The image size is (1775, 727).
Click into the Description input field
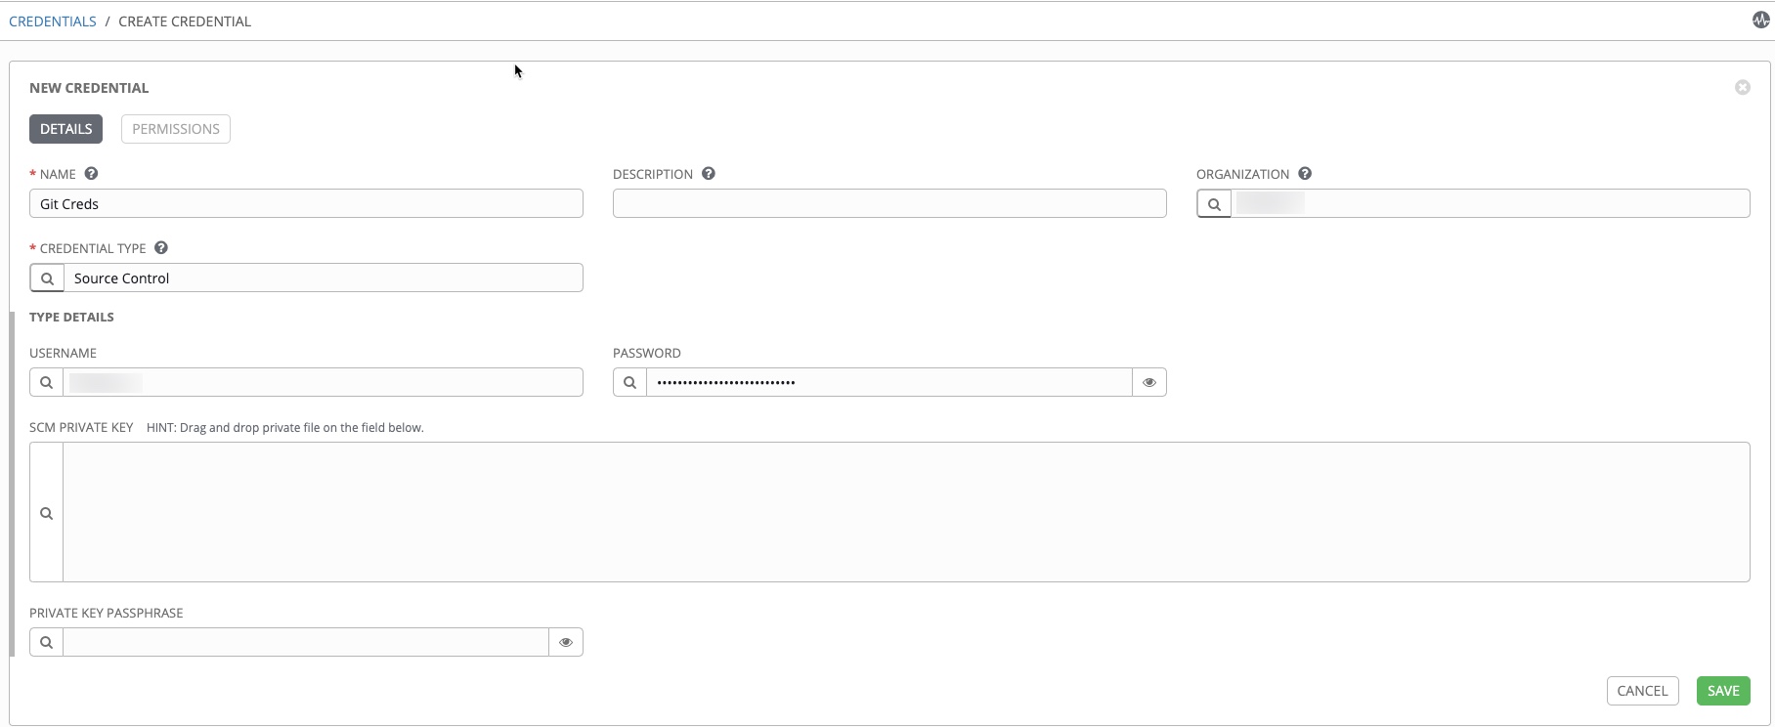889,203
